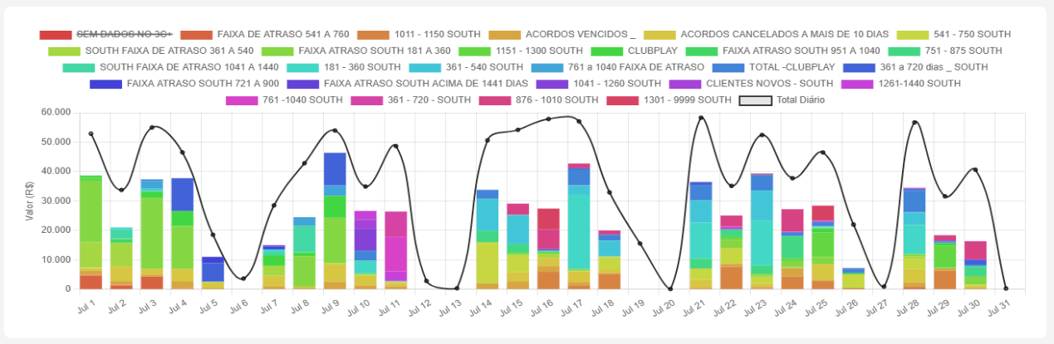Toggle FAIXA ATRASO SOUTH ACIMA DE 1441 DIAS label
Viewport: 1054px width, 344px height.
coord(426,84)
